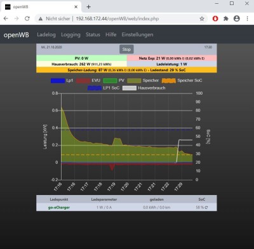
Task: Click the 0.0 kWh / 0.0 km value
Action: pyautogui.click(x=156, y=208)
